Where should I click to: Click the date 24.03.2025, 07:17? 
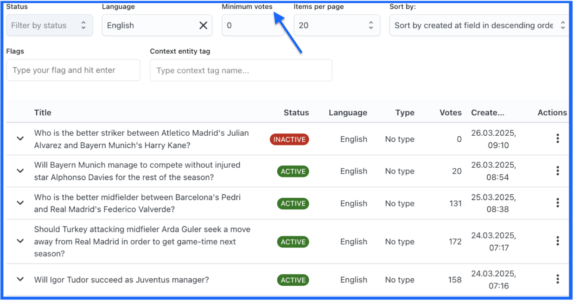(494, 241)
